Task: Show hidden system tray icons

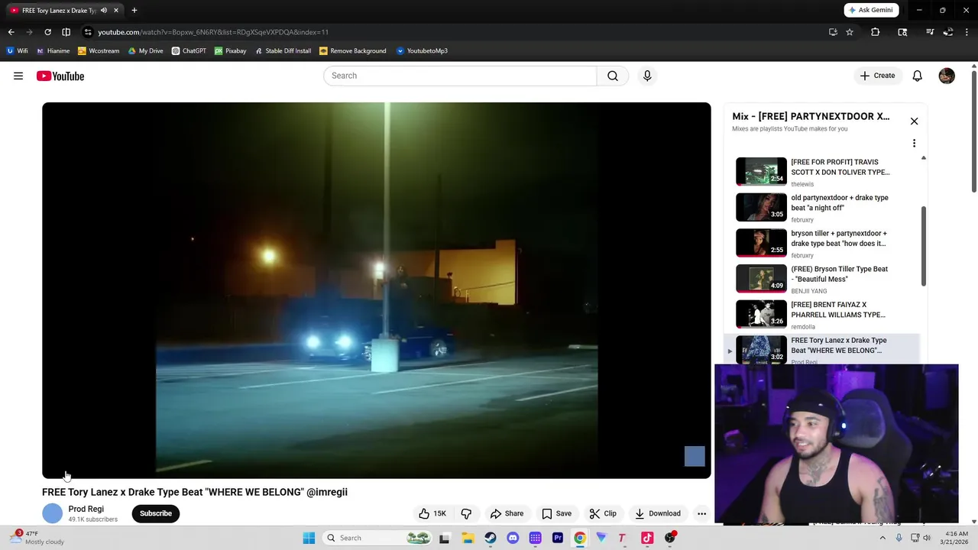Action: 882,538
